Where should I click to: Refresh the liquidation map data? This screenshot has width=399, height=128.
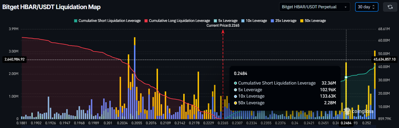coord(390,7)
